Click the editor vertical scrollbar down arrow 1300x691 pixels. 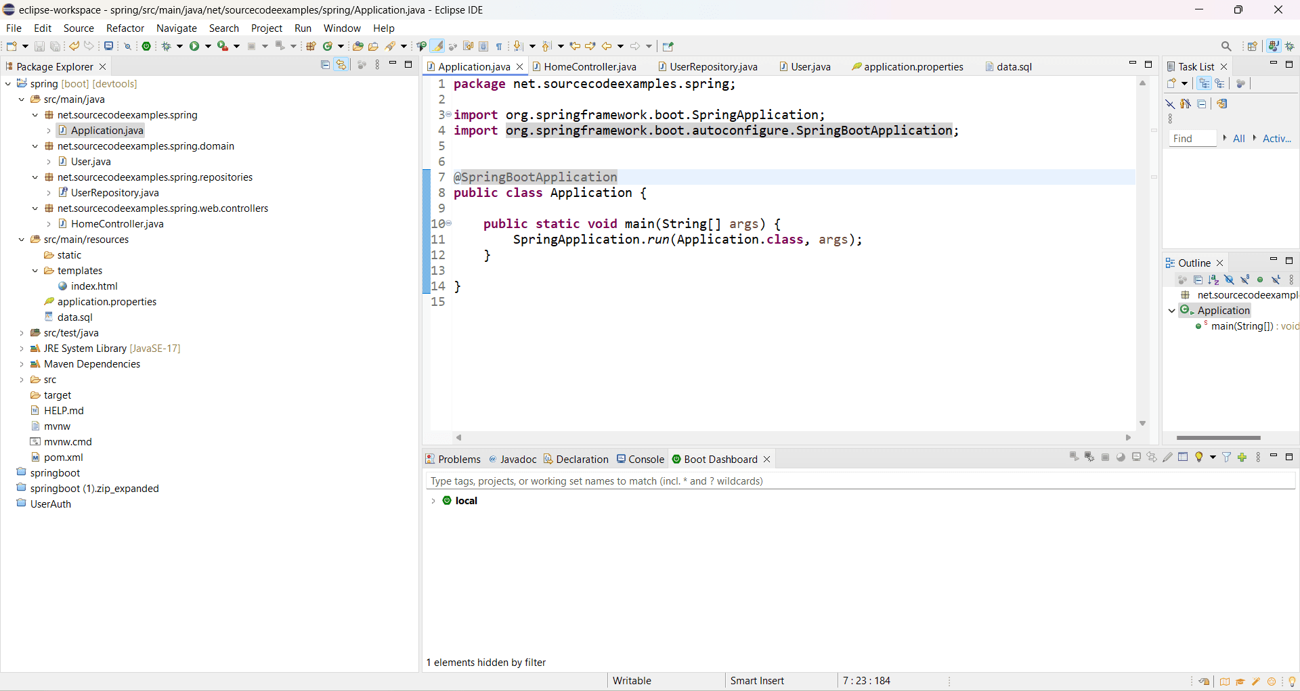click(x=1142, y=423)
